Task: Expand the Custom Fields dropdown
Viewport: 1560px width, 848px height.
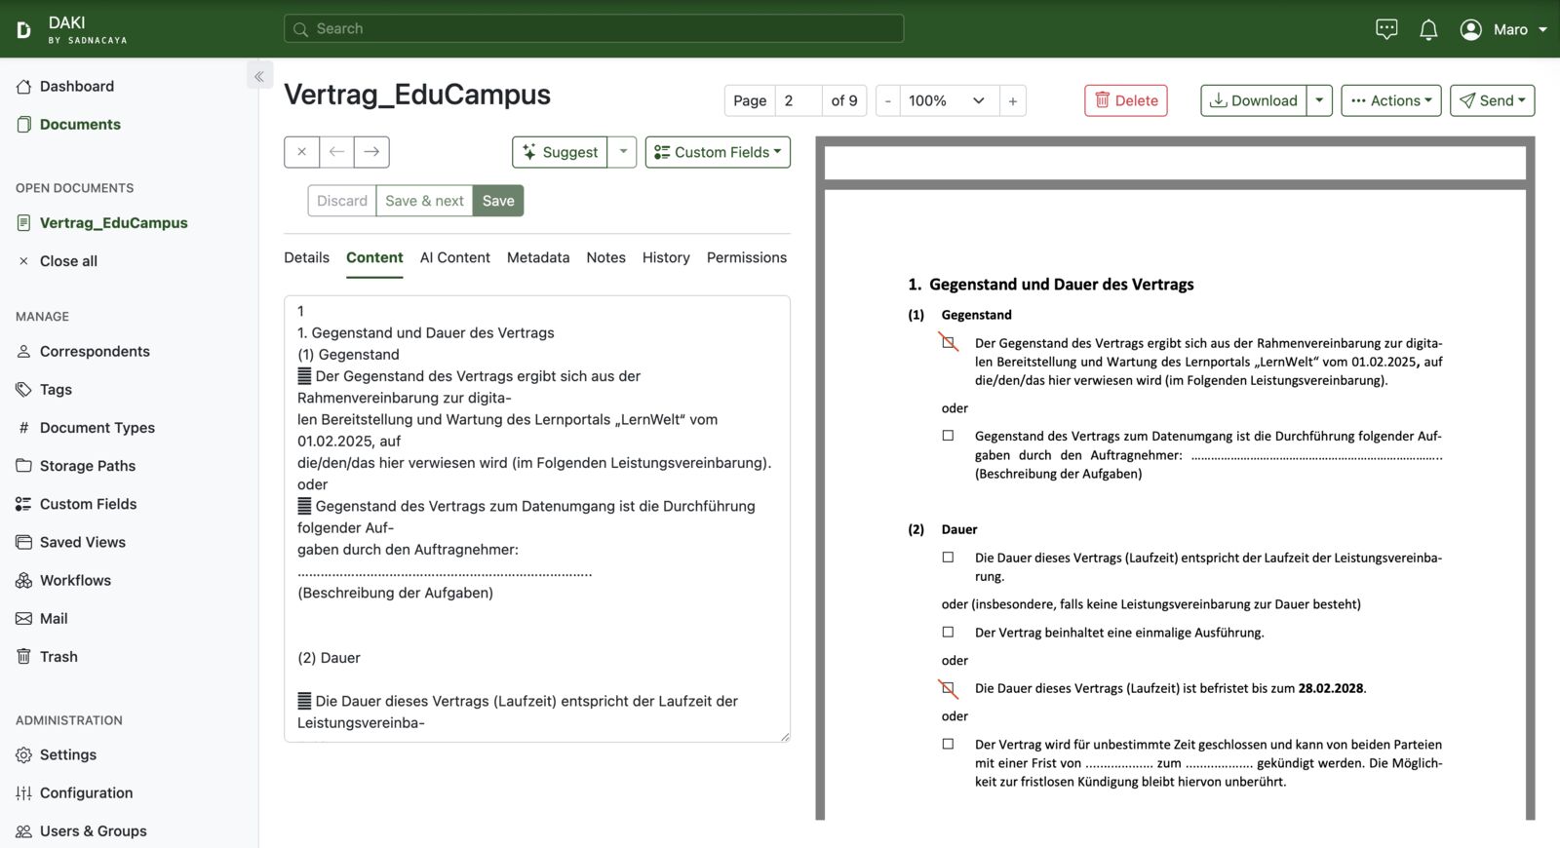Action: pyautogui.click(x=718, y=152)
